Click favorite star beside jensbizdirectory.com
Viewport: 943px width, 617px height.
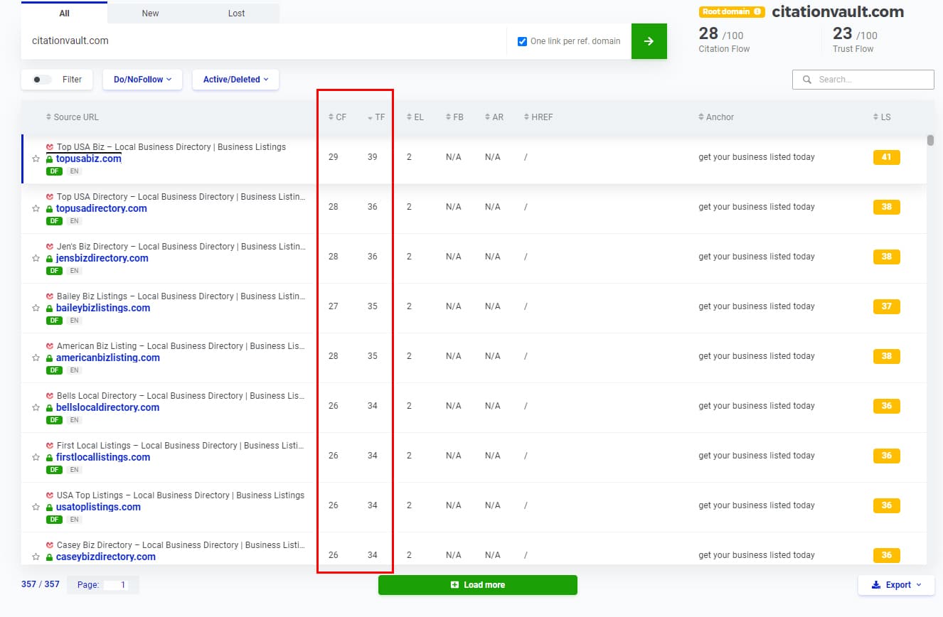coord(36,259)
